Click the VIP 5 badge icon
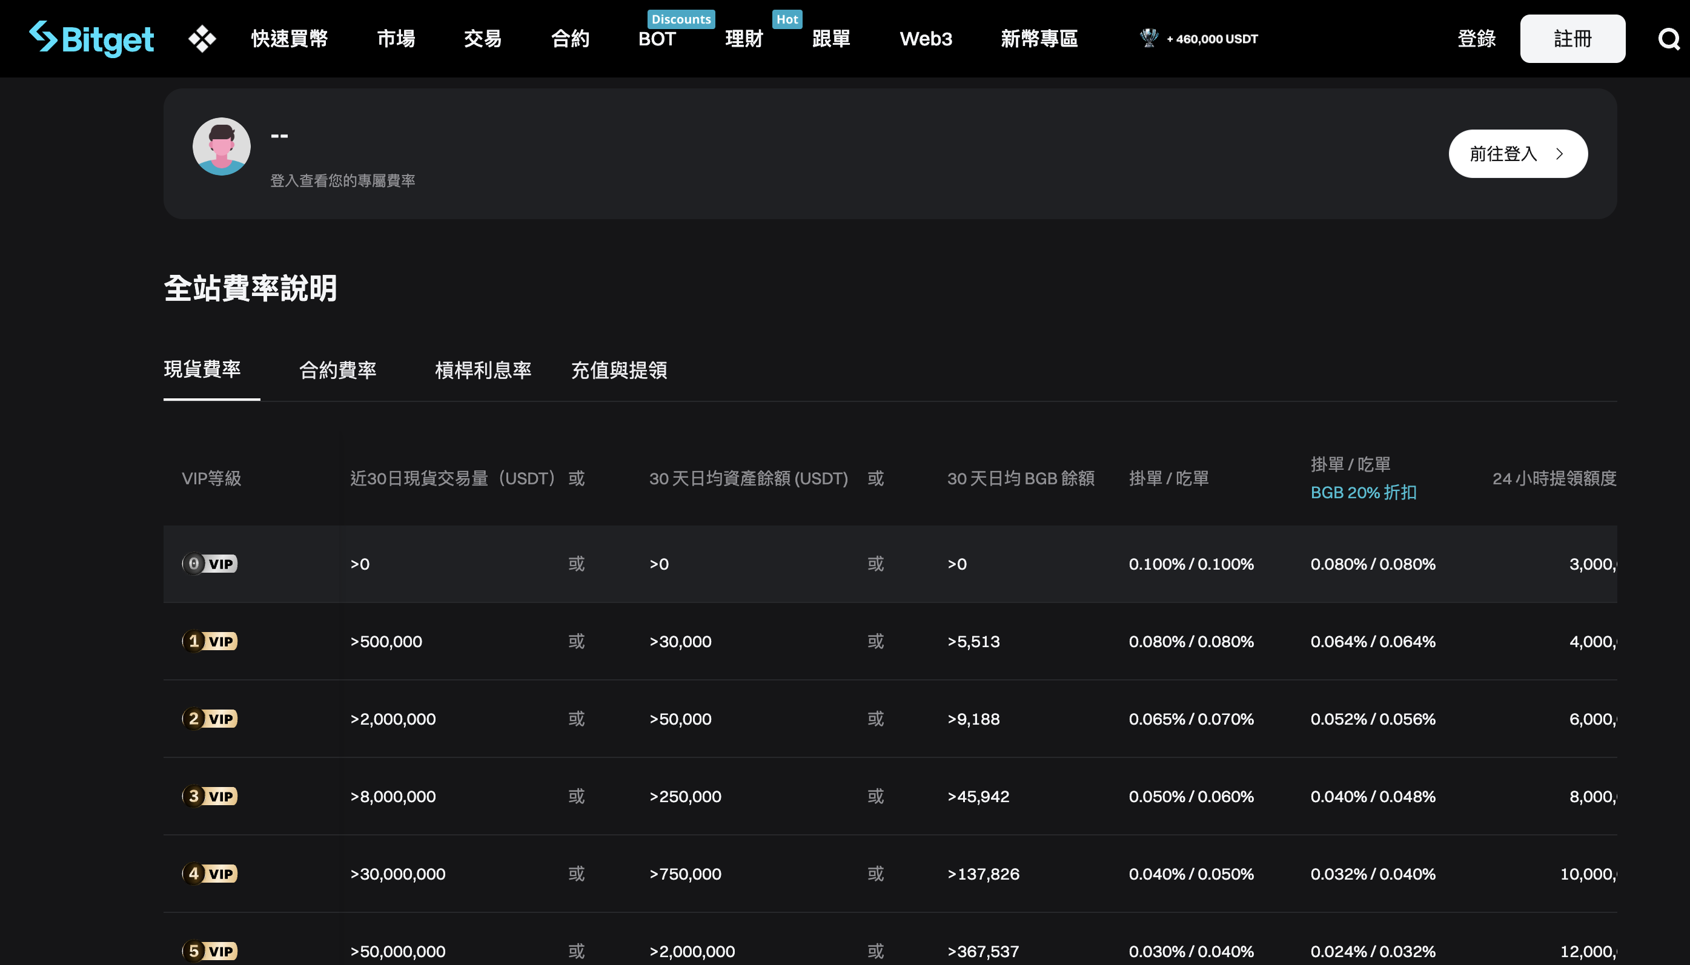The width and height of the screenshot is (1690, 965). point(210,950)
